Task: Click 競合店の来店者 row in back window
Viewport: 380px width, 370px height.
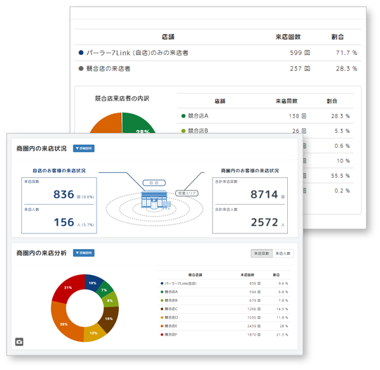Action: point(218,68)
